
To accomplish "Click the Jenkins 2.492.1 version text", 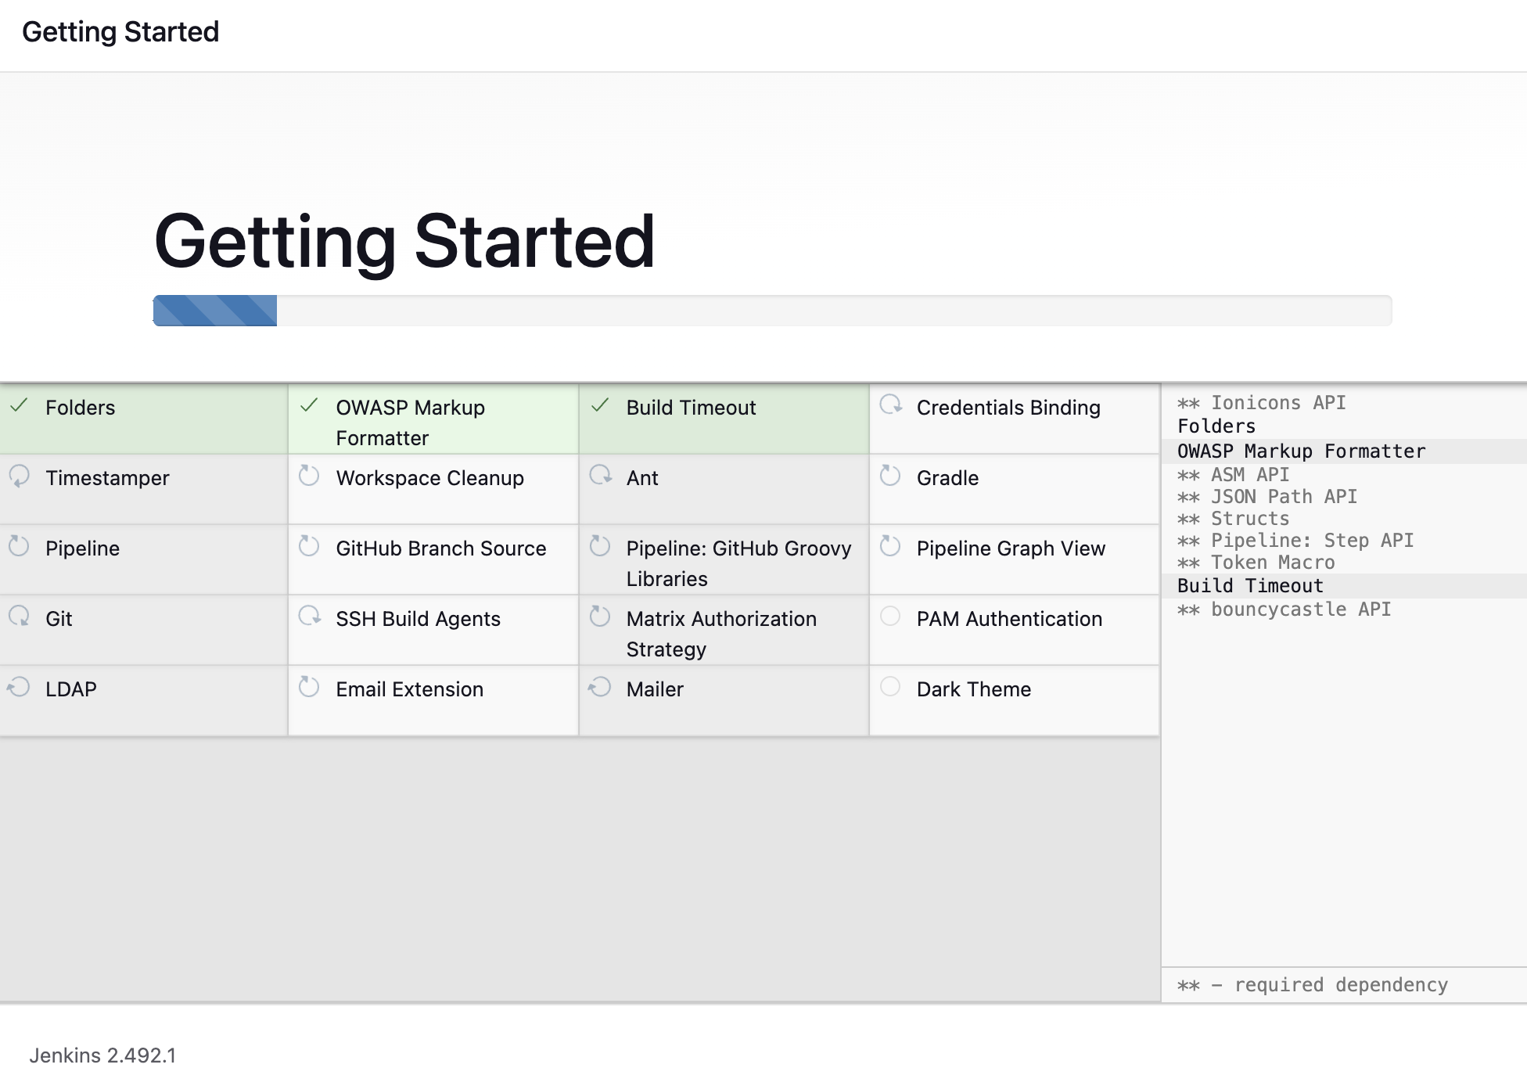I will click(x=102, y=1055).
